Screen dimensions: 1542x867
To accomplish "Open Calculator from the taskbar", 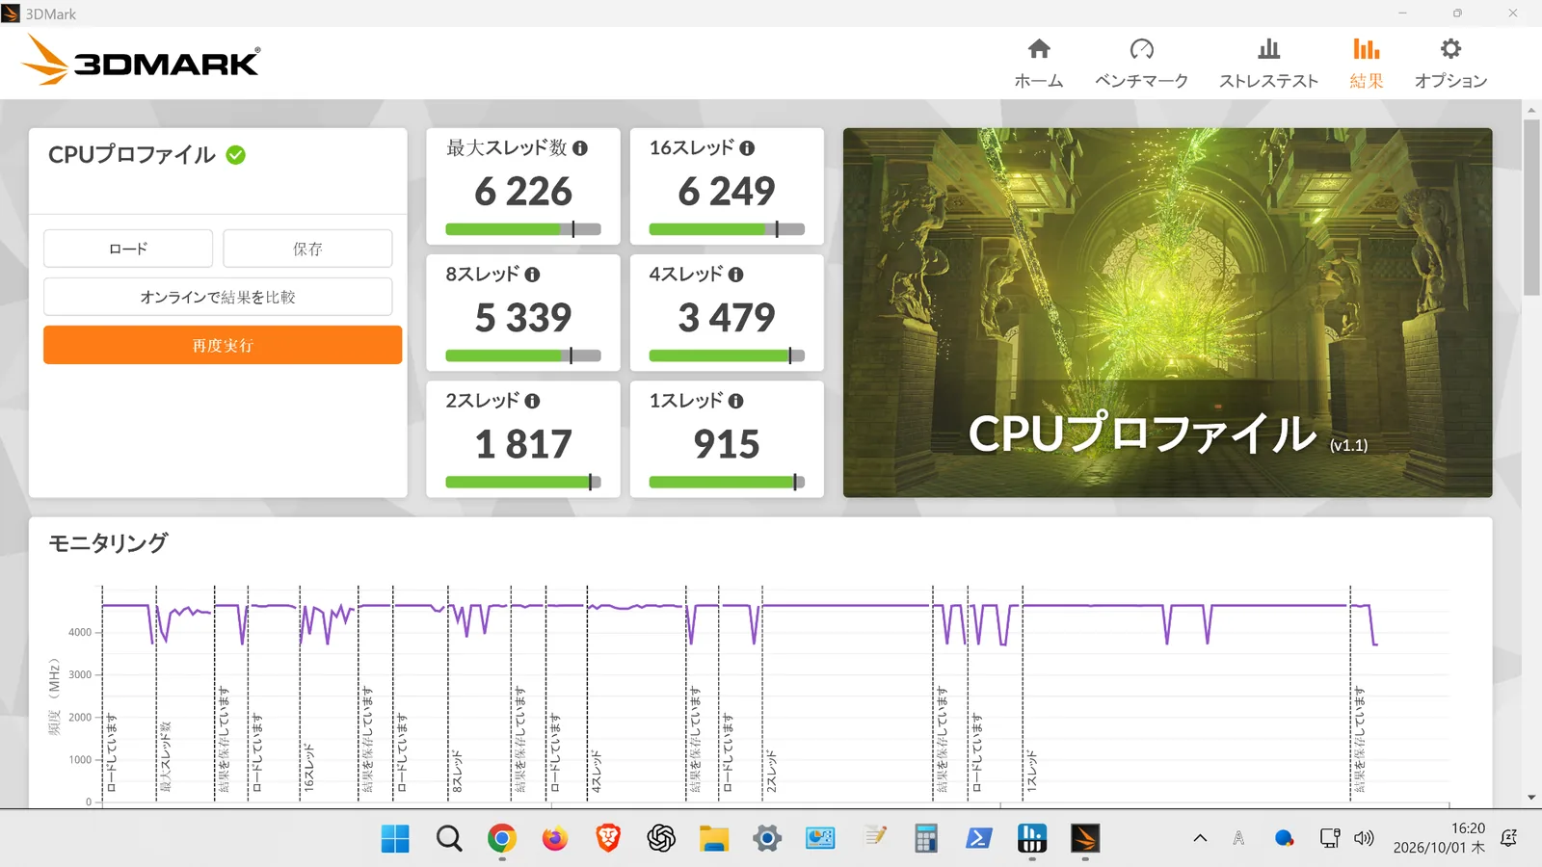I will (926, 839).
